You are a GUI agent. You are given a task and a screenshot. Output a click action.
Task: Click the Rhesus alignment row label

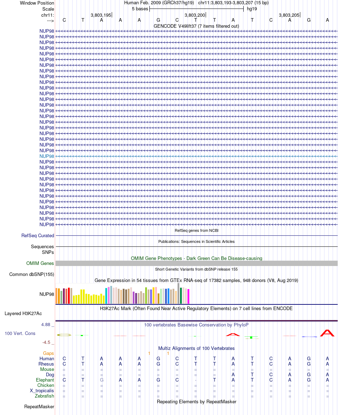coord(46,364)
